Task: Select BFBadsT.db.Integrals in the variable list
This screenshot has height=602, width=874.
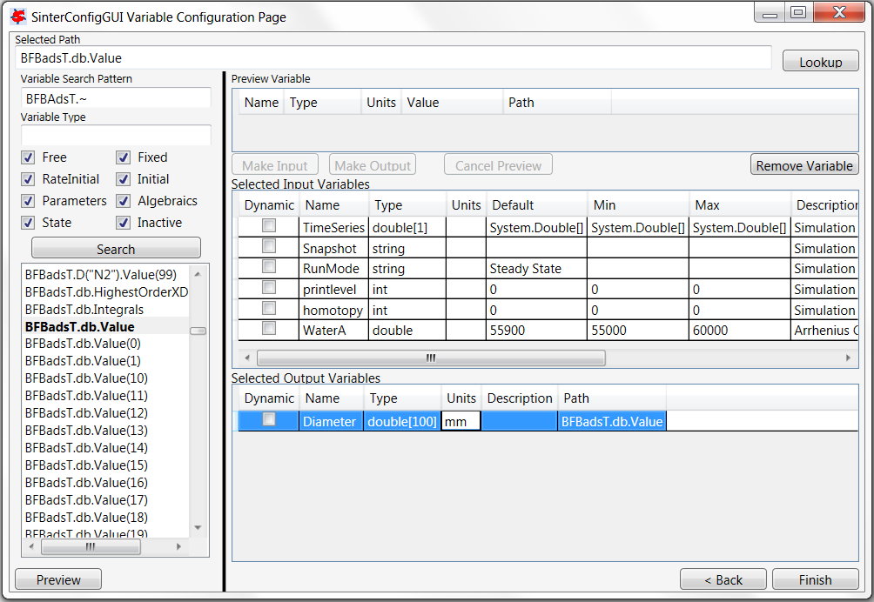Action: (84, 309)
